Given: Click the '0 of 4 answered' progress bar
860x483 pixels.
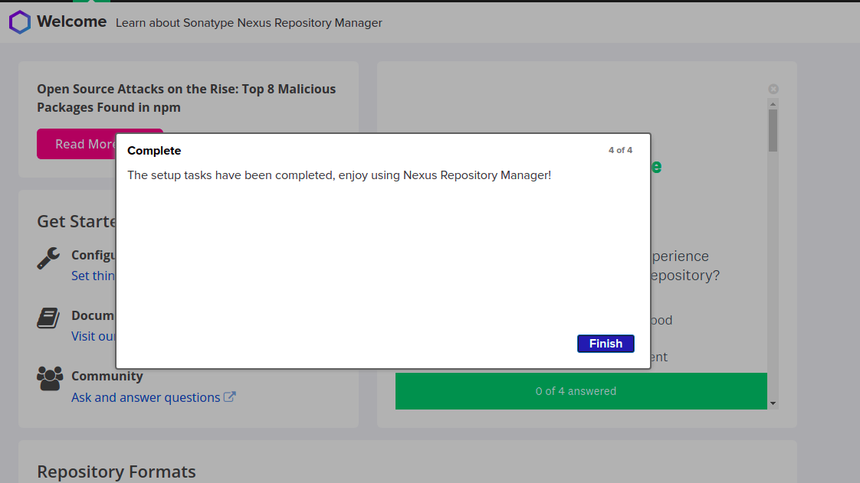Looking at the screenshot, I should (581, 391).
